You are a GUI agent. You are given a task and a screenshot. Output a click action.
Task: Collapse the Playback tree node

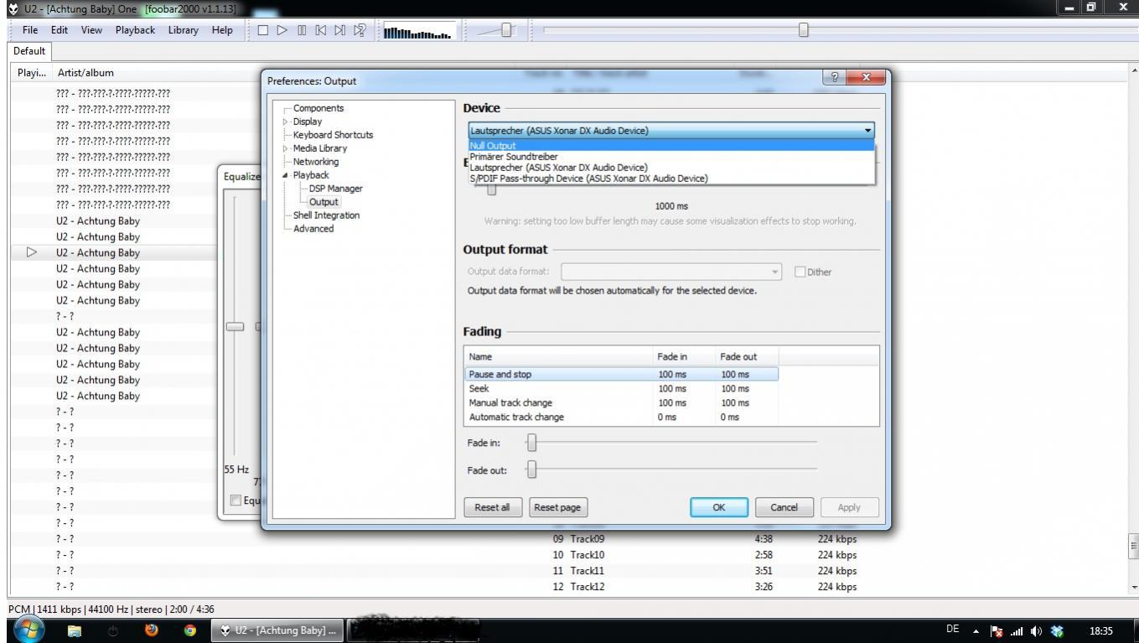click(x=285, y=175)
